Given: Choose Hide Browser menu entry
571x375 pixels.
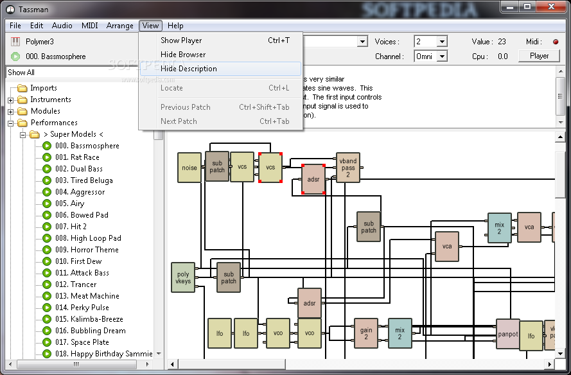Looking at the screenshot, I should tap(221, 55).
